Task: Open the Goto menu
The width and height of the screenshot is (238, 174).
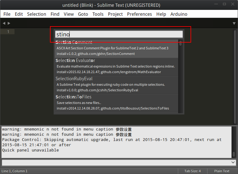Action: click(83, 14)
